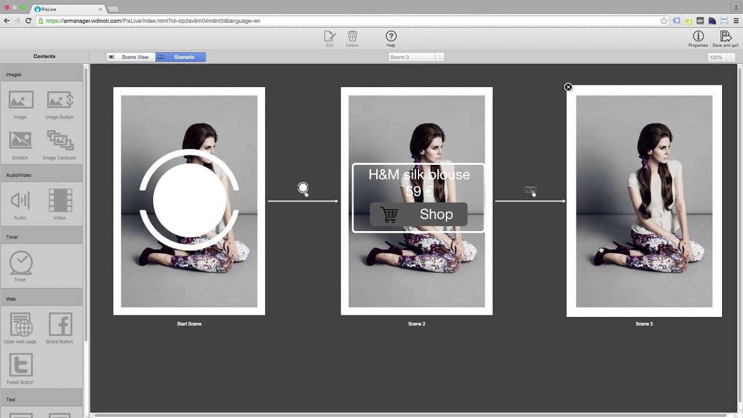This screenshot has width=743, height=418.
Task: Open a new browser tab
Action: click(x=113, y=9)
